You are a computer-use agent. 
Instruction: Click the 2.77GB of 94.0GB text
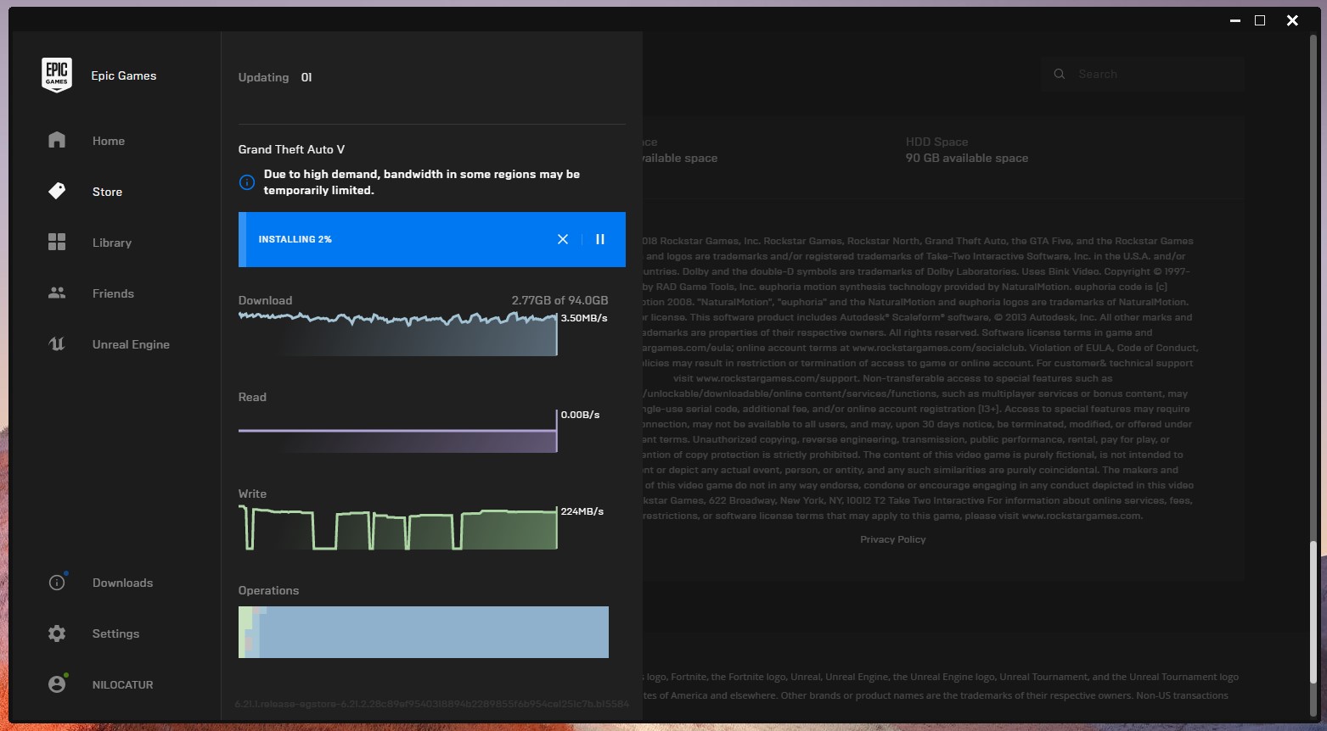(559, 300)
